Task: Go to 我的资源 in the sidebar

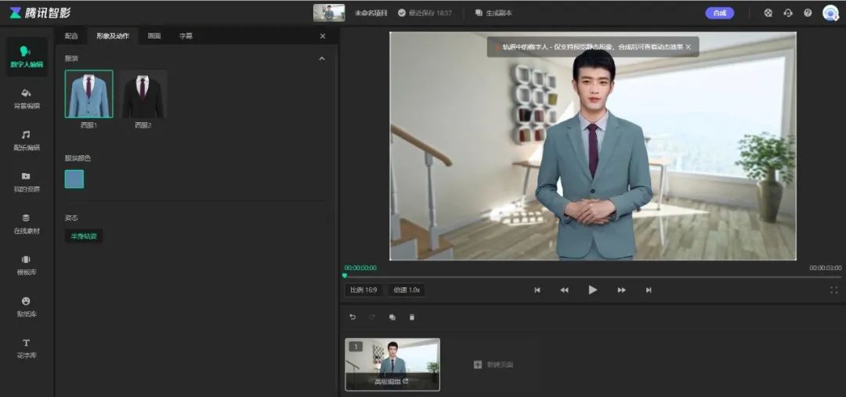Action: click(x=26, y=181)
